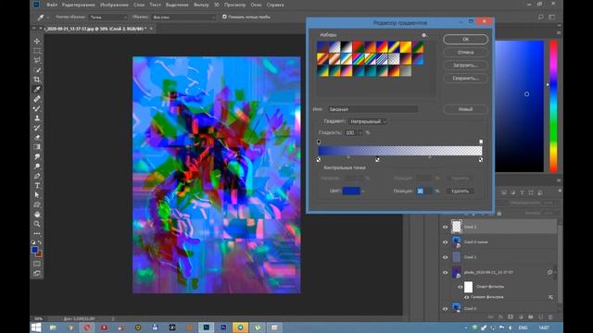The width and height of the screenshot is (593, 333).
Task: Open the layer styles fx icon
Action: 500,317
